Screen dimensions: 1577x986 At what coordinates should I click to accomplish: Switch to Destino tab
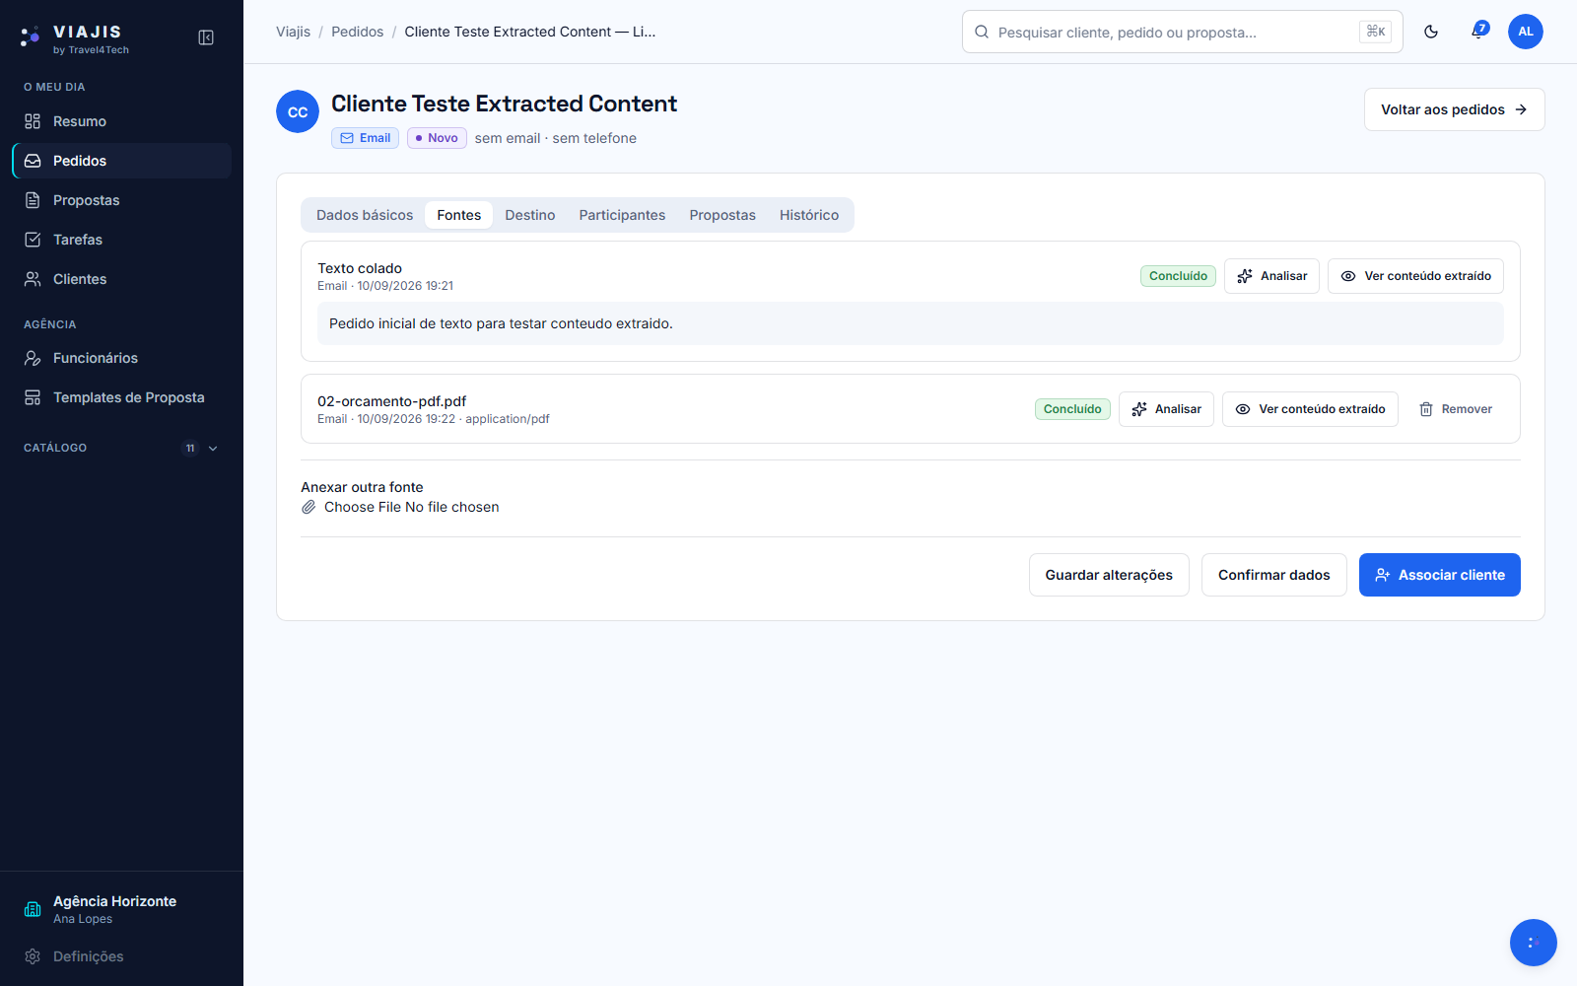coord(530,215)
